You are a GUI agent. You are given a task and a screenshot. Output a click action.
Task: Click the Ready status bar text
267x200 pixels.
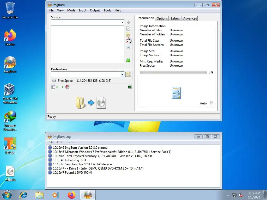52,117
